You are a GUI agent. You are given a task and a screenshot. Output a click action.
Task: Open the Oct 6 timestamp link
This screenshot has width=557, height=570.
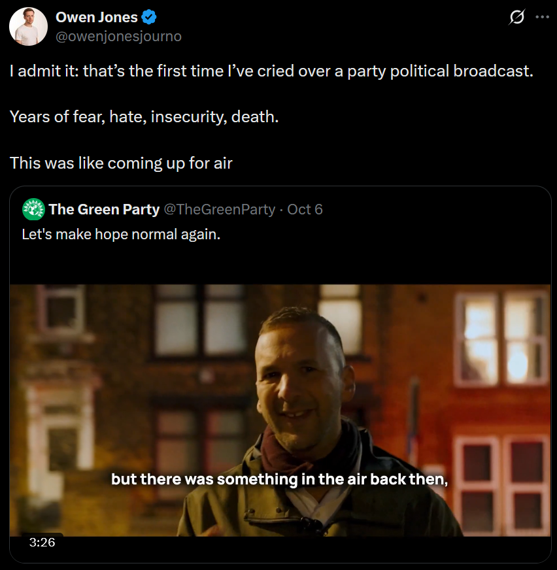tap(305, 209)
